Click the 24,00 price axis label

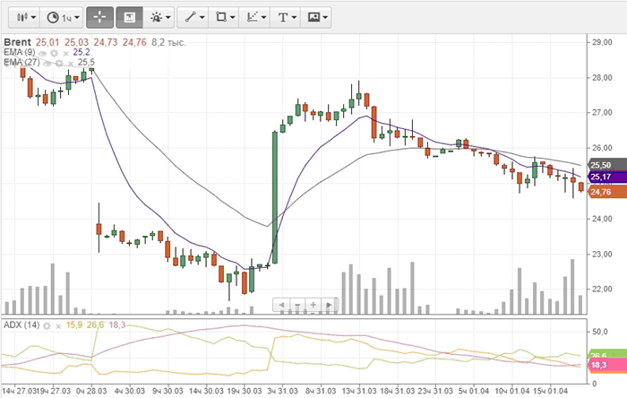[602, 219]
